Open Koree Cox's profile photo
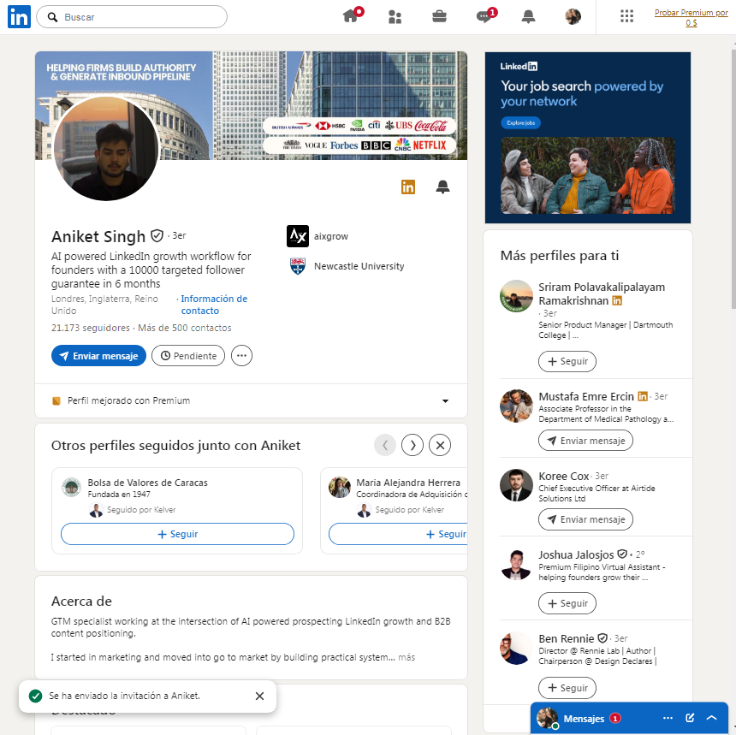Image resolution: width=736 pixels, height=735 pixels. pos(516,485)
